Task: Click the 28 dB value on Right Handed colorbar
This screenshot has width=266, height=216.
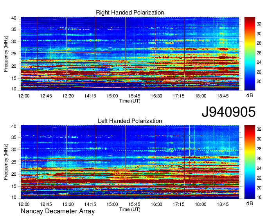Action: click(259, 43)
